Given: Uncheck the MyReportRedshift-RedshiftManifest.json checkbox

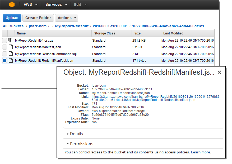Looking at the screenshot, I should click(x=5, y=61).
